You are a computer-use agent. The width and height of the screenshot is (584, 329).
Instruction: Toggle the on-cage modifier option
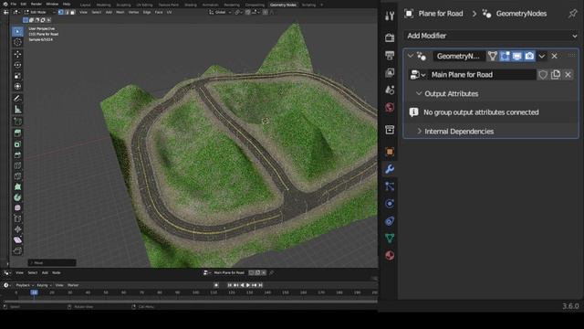coord(493,56)
